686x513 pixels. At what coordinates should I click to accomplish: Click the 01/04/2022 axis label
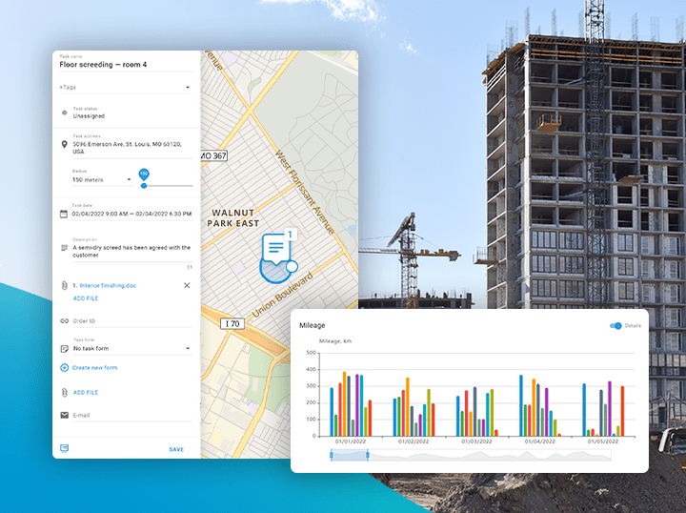[540, 441]
